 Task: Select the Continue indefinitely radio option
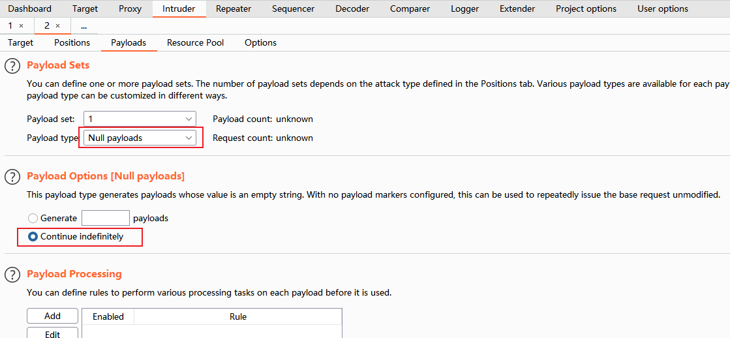pos(33,236)
